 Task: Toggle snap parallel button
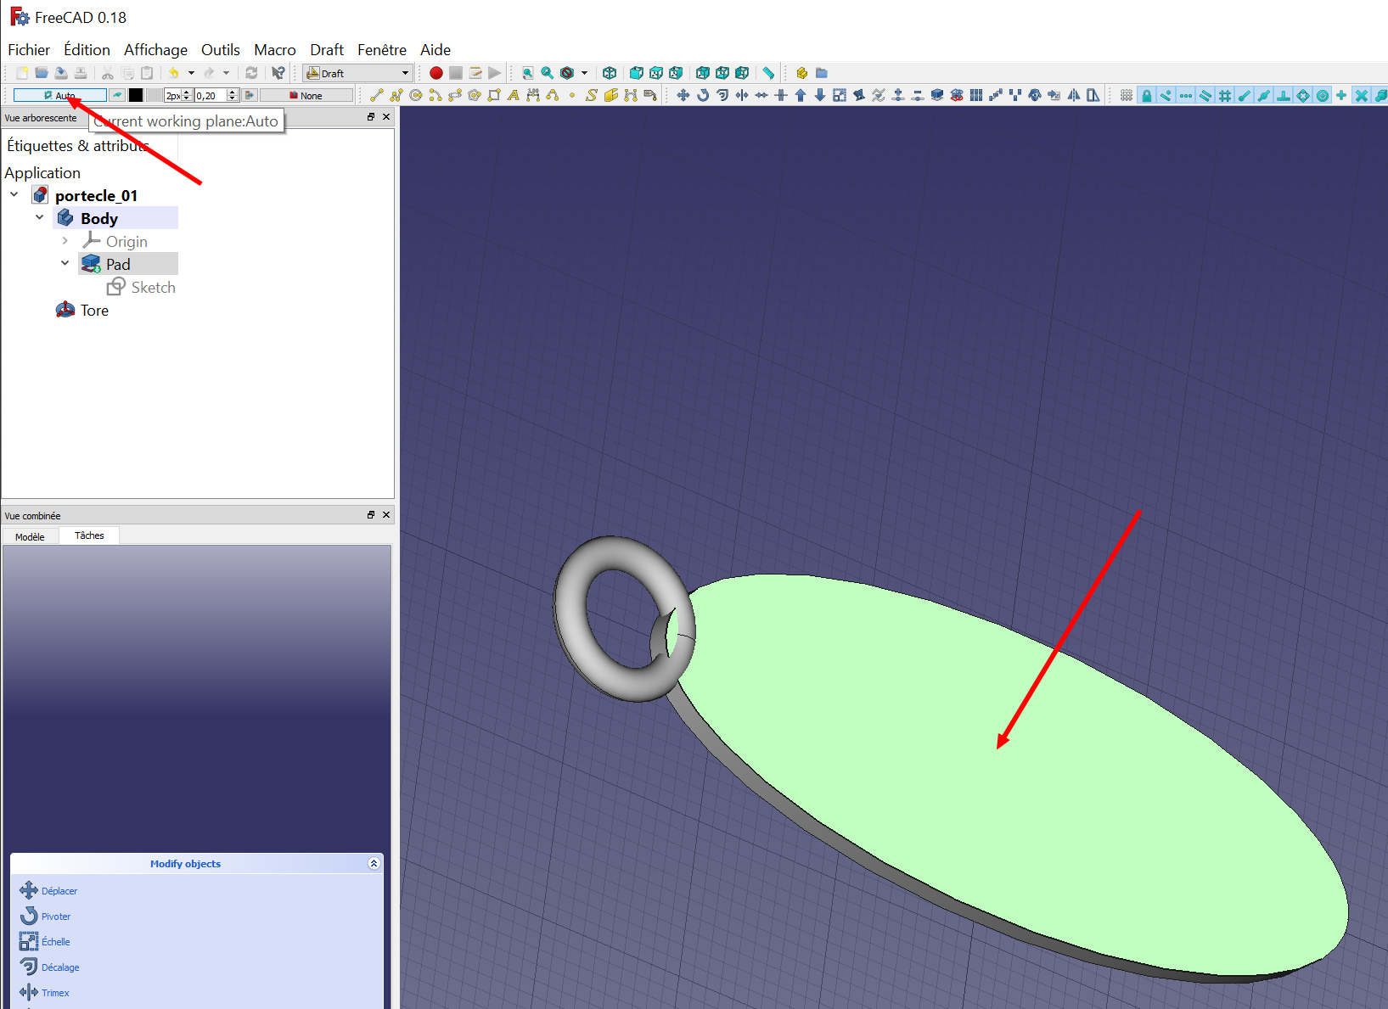pyautogui.click(x=1205, y=95)
